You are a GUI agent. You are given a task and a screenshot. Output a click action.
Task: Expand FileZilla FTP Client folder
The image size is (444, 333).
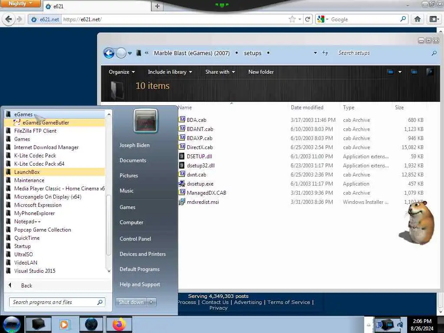click(36, 131)
